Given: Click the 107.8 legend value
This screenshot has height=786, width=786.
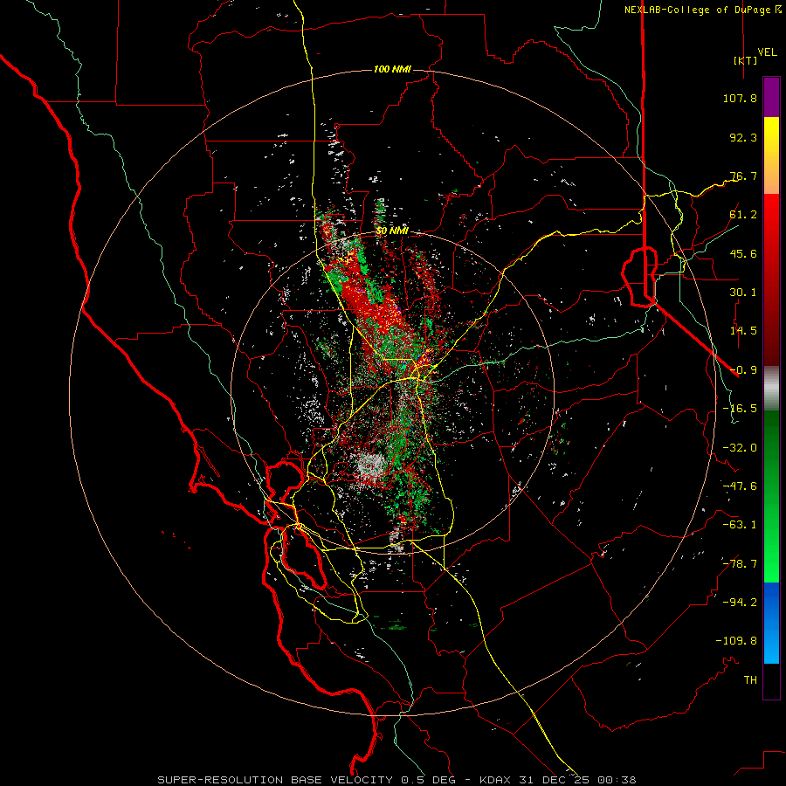Looking at the screenshot, I should coord(740,98).
